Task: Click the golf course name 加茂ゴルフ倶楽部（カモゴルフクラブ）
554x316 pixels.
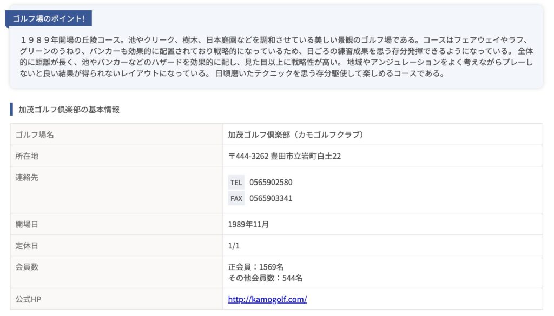Action: click(295, 135)
